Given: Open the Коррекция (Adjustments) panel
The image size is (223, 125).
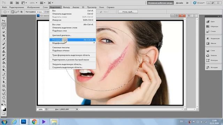Looking at the screenshot, I should coord(213,39).
